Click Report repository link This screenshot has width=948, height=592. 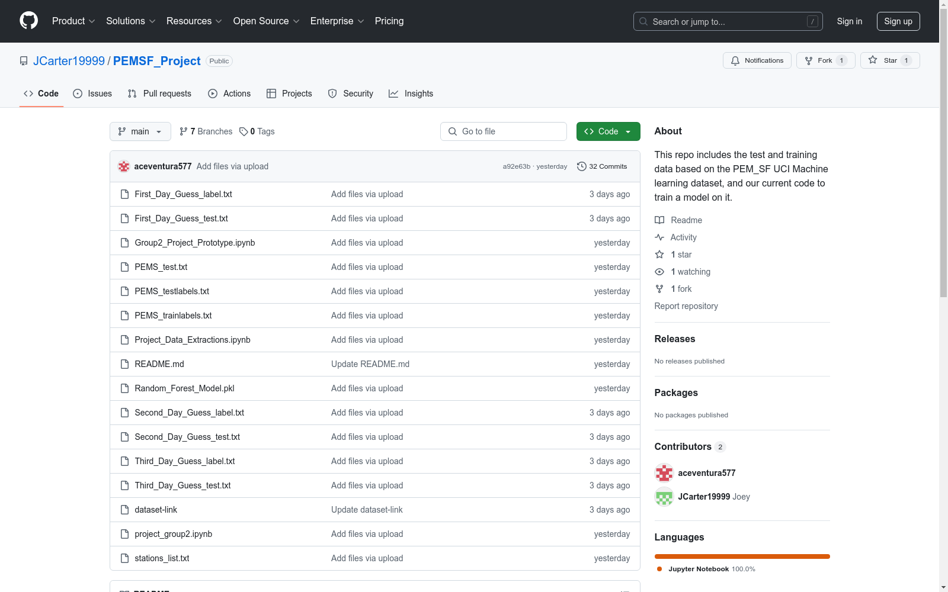686,306
